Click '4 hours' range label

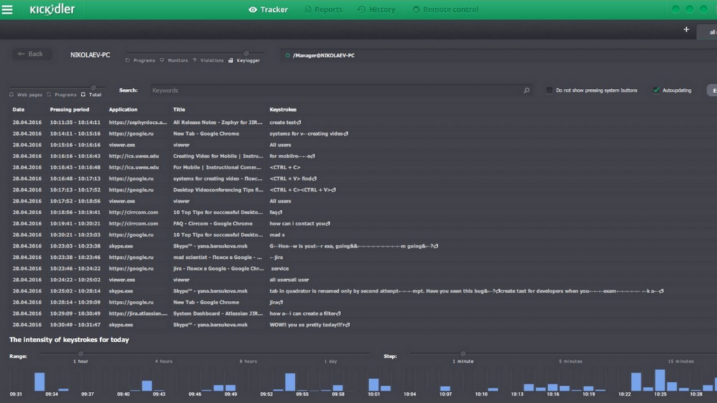coord(164,362)
